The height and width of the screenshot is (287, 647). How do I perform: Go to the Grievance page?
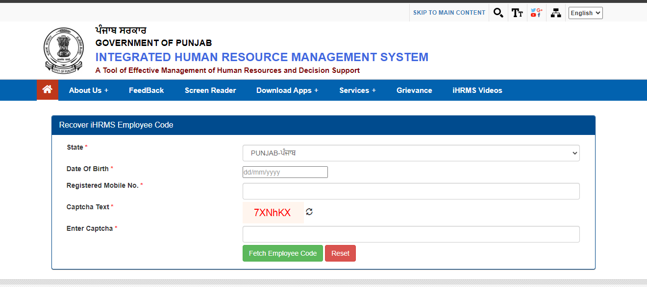pyautogui.click(x=414, y=90)
